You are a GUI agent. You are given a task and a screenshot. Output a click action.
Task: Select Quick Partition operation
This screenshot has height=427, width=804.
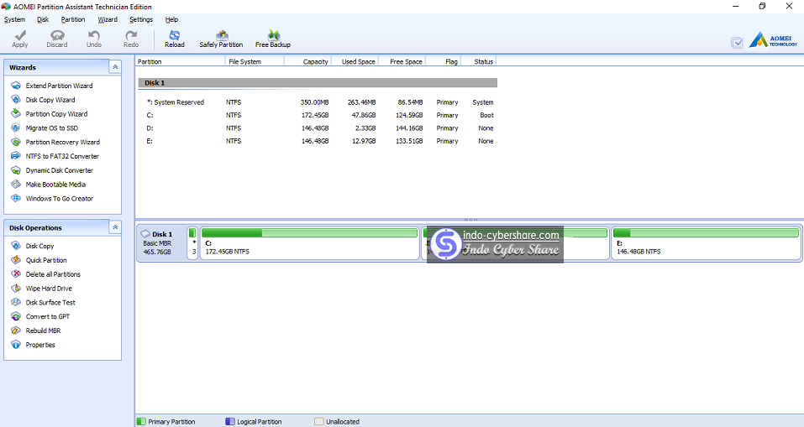coord(46,260)
